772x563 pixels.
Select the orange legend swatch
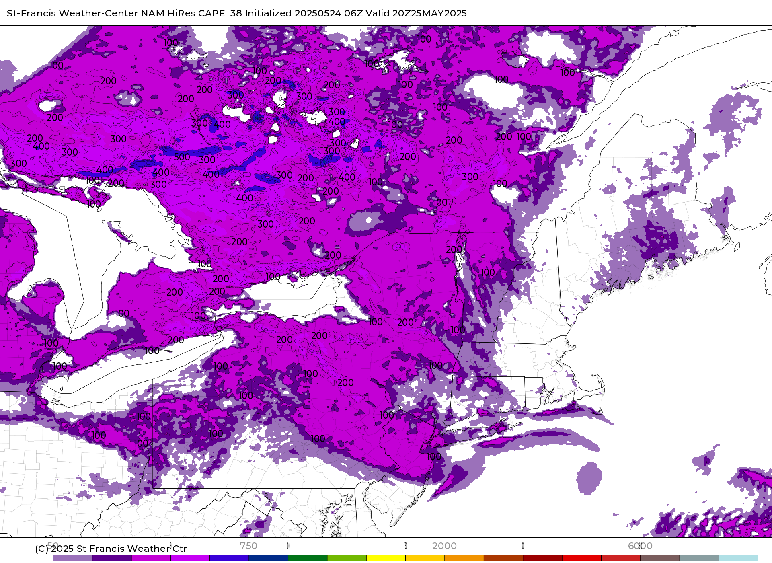tap(464, 558)
